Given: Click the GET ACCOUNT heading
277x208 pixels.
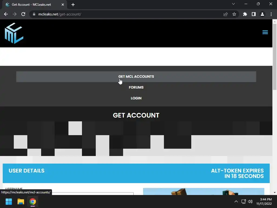Looking at the screenshot, I should point(136,115).
